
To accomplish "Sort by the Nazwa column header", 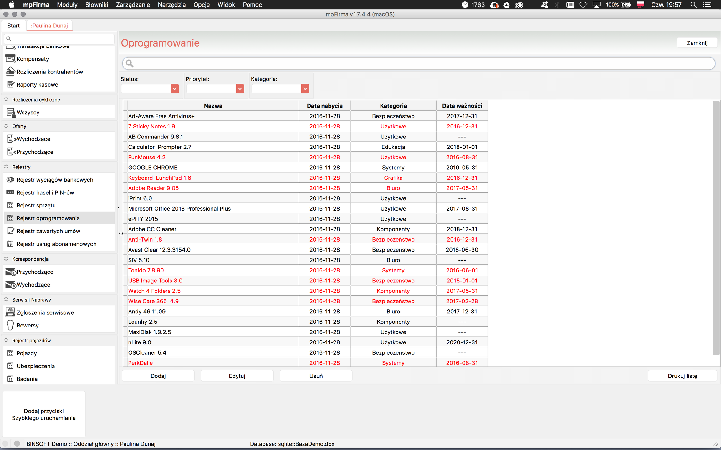I will coord(213,106).
